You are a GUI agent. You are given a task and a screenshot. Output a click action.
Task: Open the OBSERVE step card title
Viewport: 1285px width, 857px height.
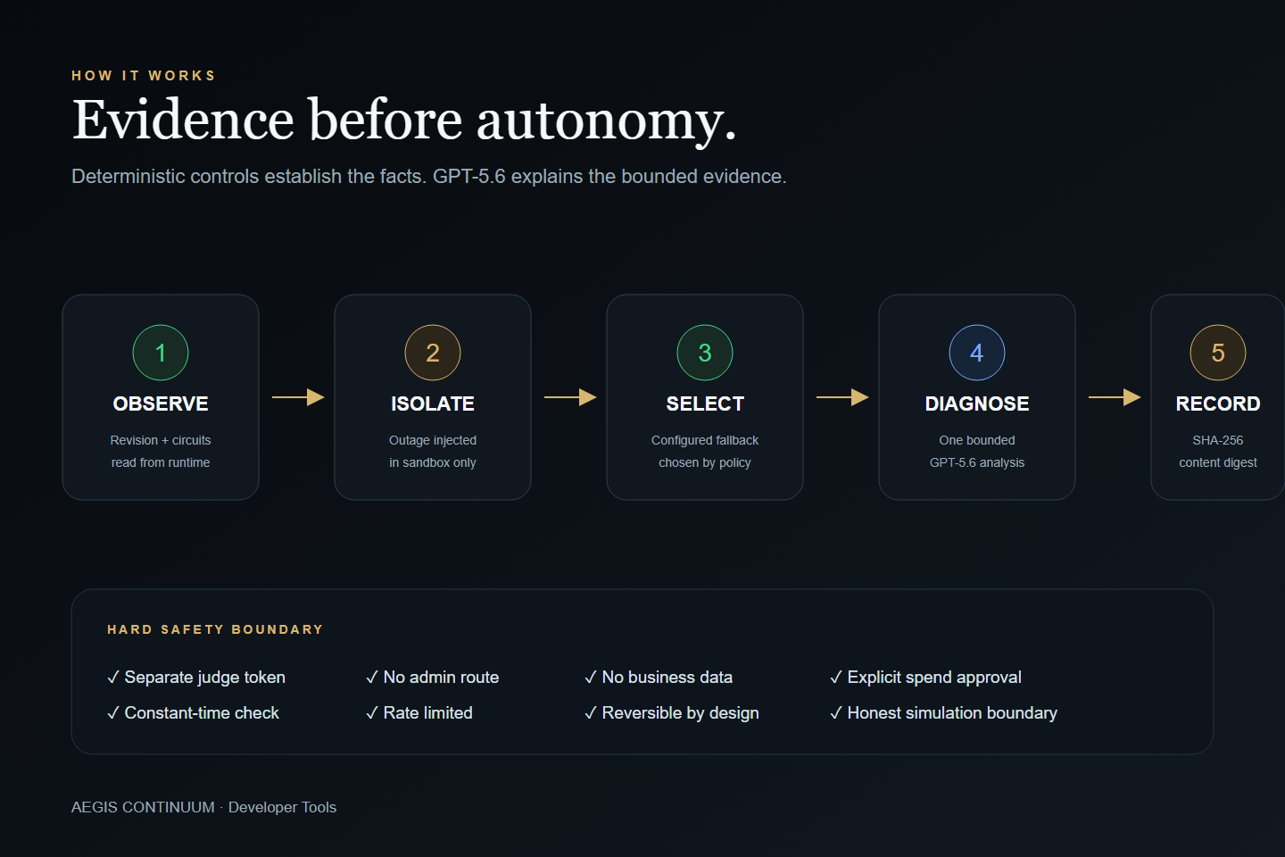161,404
